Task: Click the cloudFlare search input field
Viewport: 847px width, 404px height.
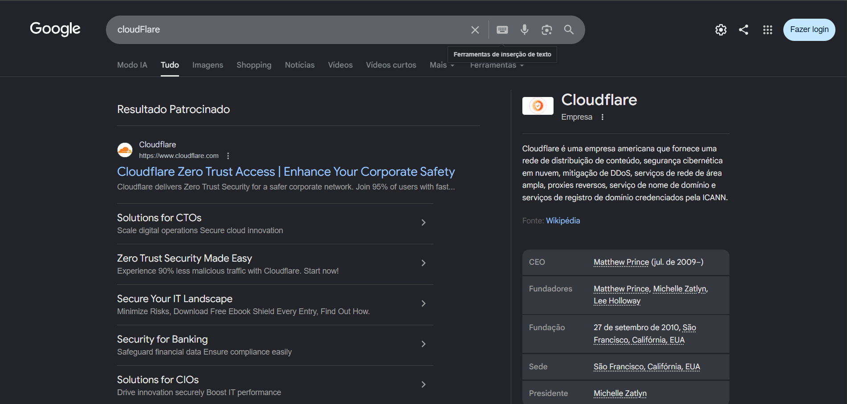Action: coord(289,30)
